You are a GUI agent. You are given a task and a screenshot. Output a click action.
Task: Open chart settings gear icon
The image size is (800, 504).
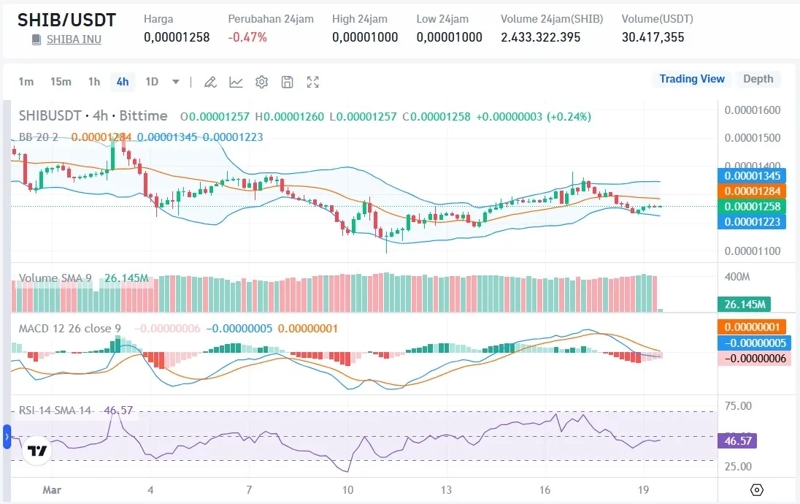pos(262,82)
